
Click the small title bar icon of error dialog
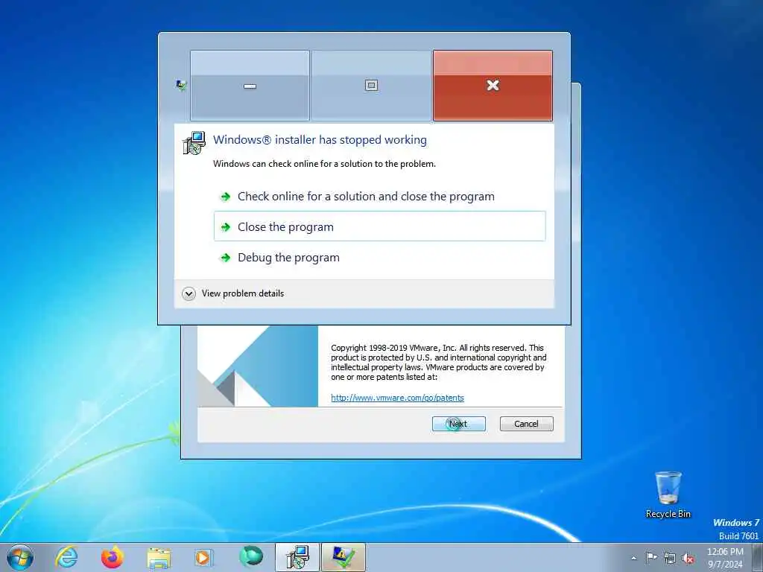(181, 86)
